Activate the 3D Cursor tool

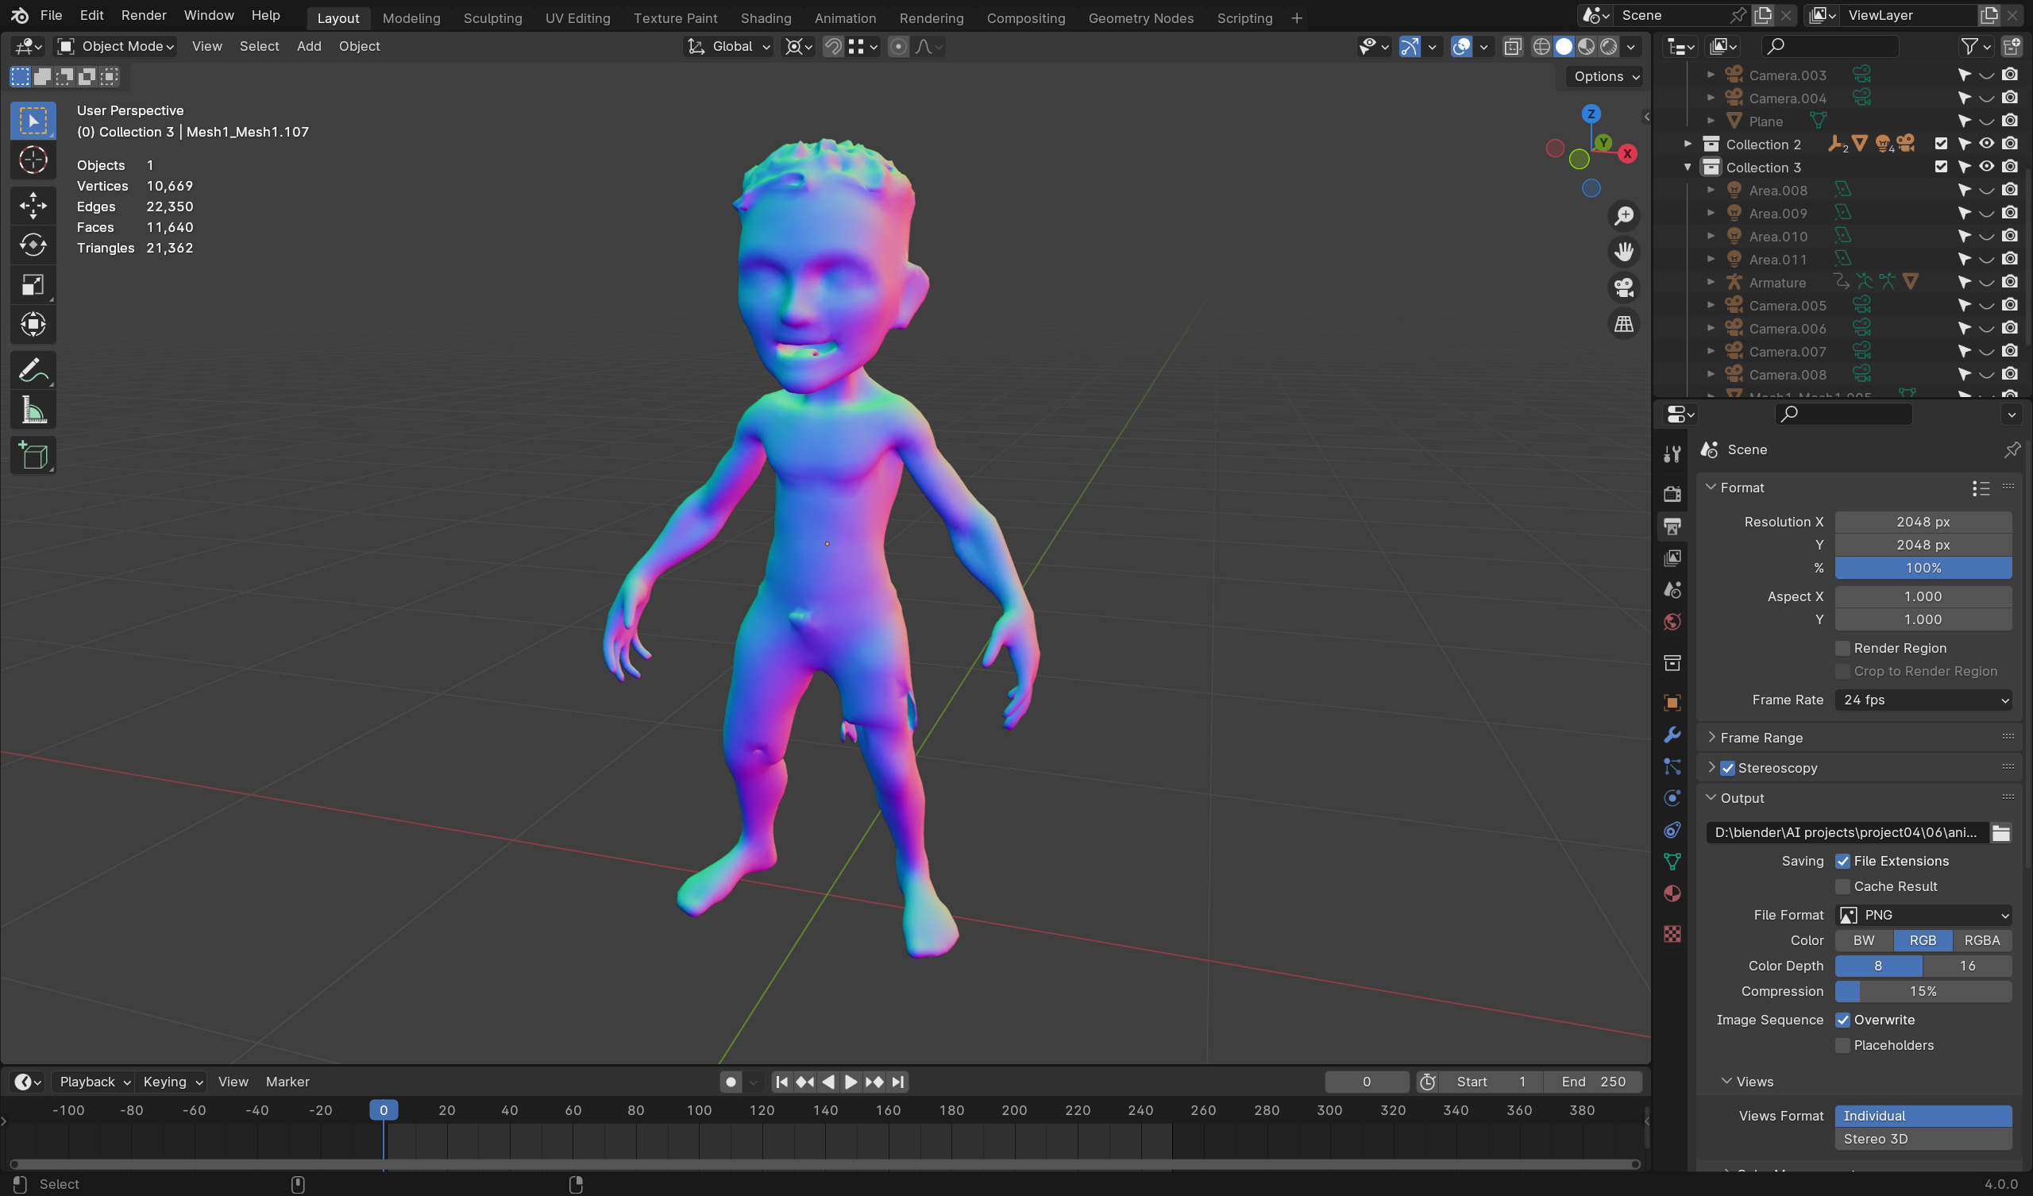click(33, 160)
